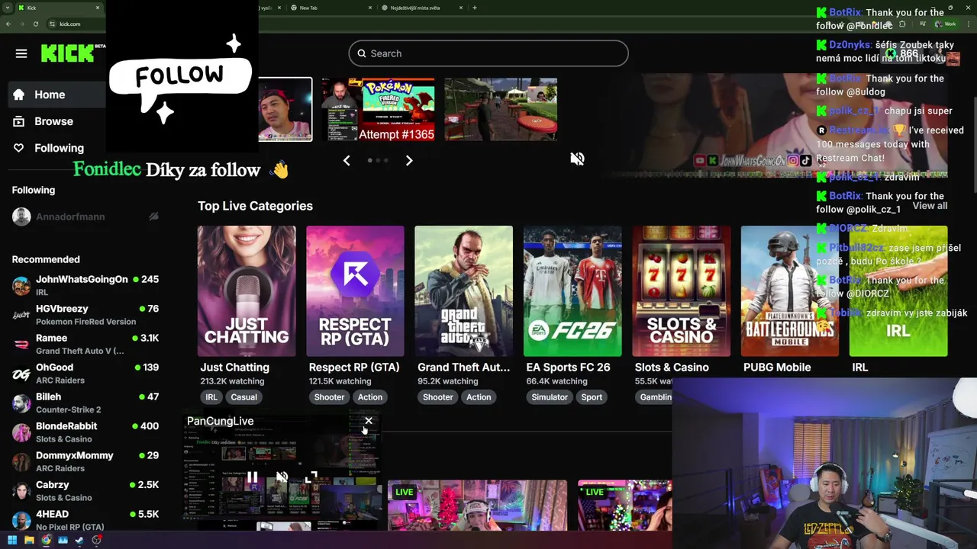This screenshot has height=549, width=977.
Task: Click Sport tag under EA Sports FC 26
Action: [592, 397]
